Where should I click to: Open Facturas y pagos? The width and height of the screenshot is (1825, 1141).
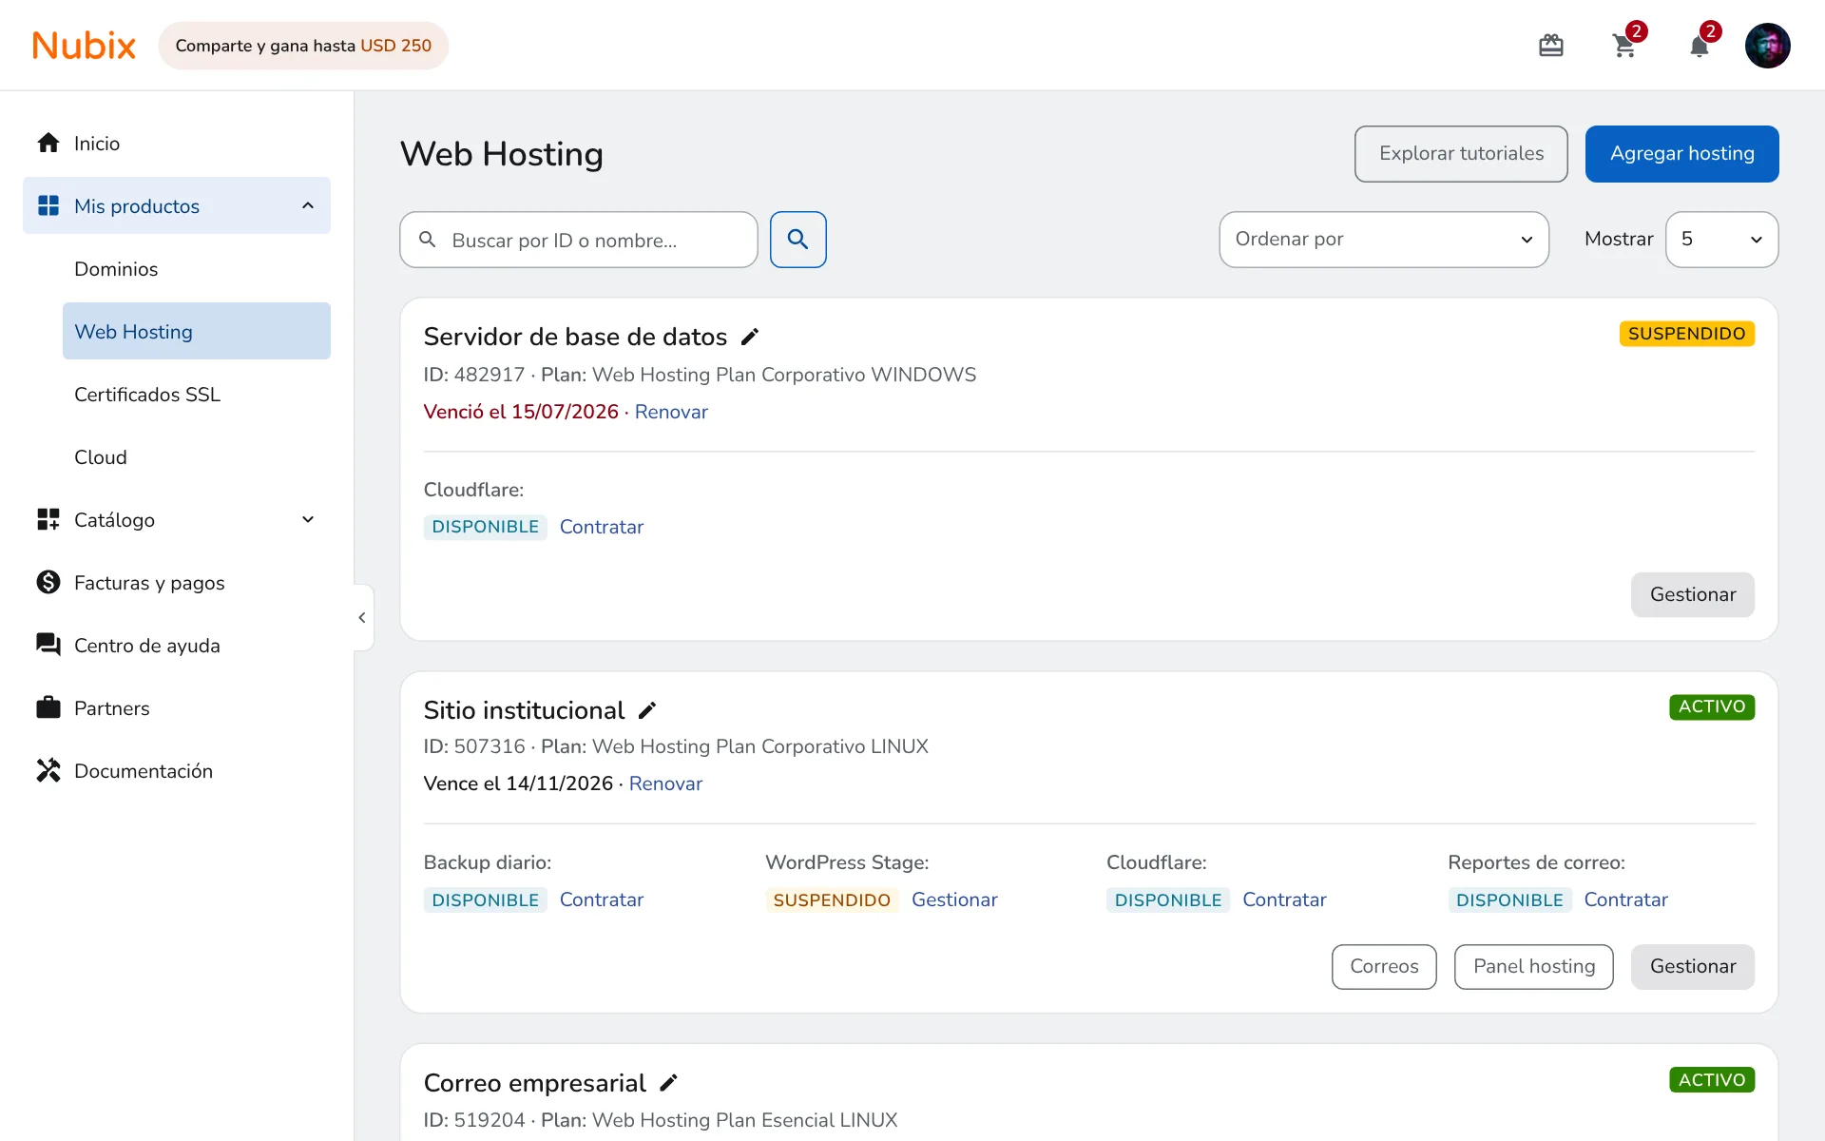tap(177, 583)
